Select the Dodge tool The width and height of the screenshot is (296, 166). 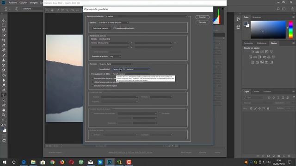tap(4, 85)
